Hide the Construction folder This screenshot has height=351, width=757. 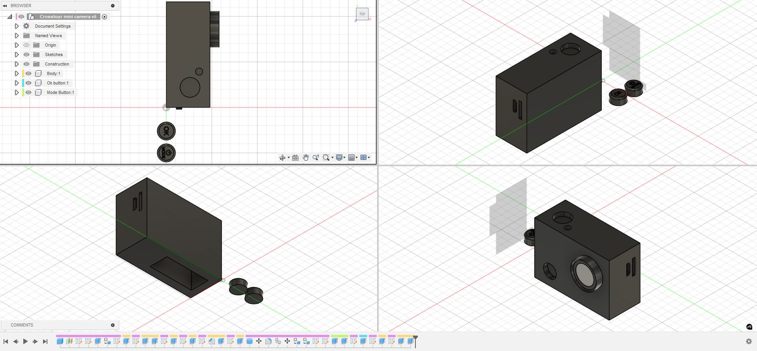pyautogui.click(x=26, y=64)
